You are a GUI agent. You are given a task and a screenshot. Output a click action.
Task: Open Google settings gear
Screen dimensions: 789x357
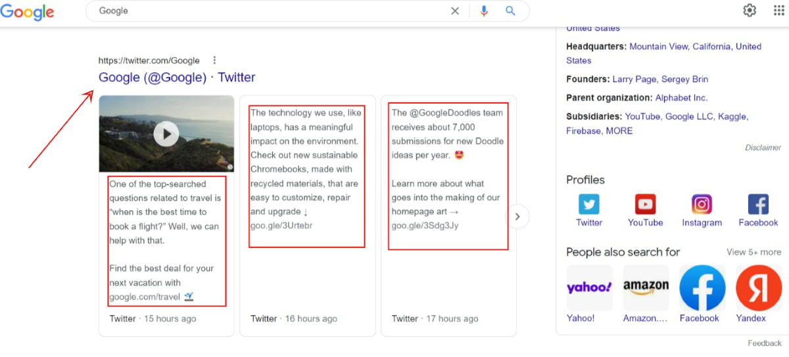750,10
